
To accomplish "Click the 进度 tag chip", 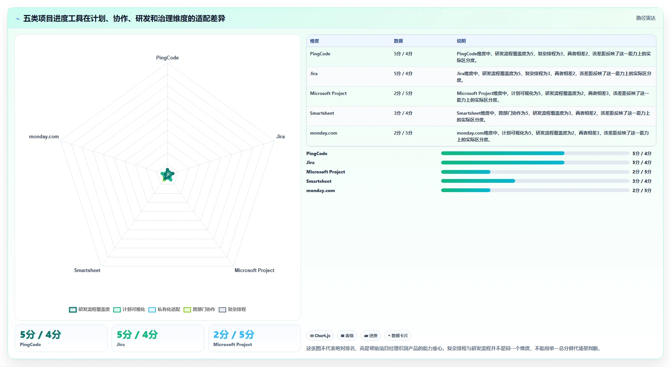I will click(x=371, y=336).
